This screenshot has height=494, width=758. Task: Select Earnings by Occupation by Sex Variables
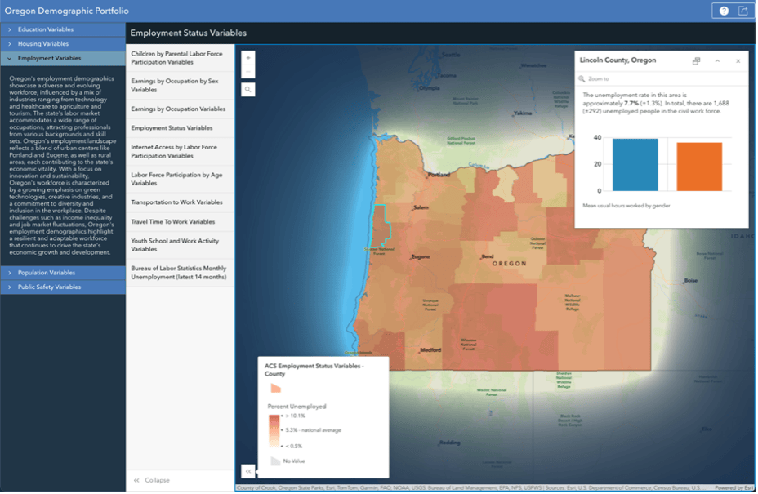point(181,86)
